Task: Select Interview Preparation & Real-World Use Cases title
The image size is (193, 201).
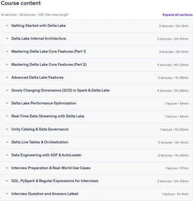Action: pos(51,168)
